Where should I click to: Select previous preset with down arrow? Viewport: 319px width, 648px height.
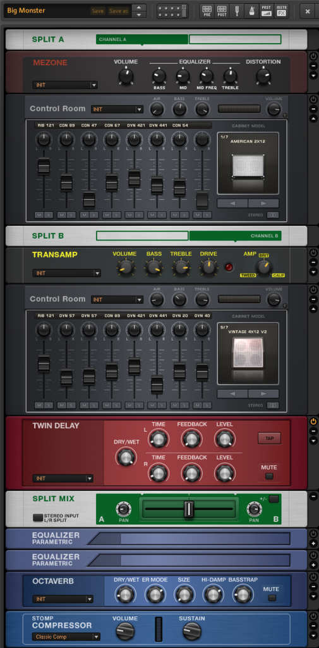coord(139,15)
